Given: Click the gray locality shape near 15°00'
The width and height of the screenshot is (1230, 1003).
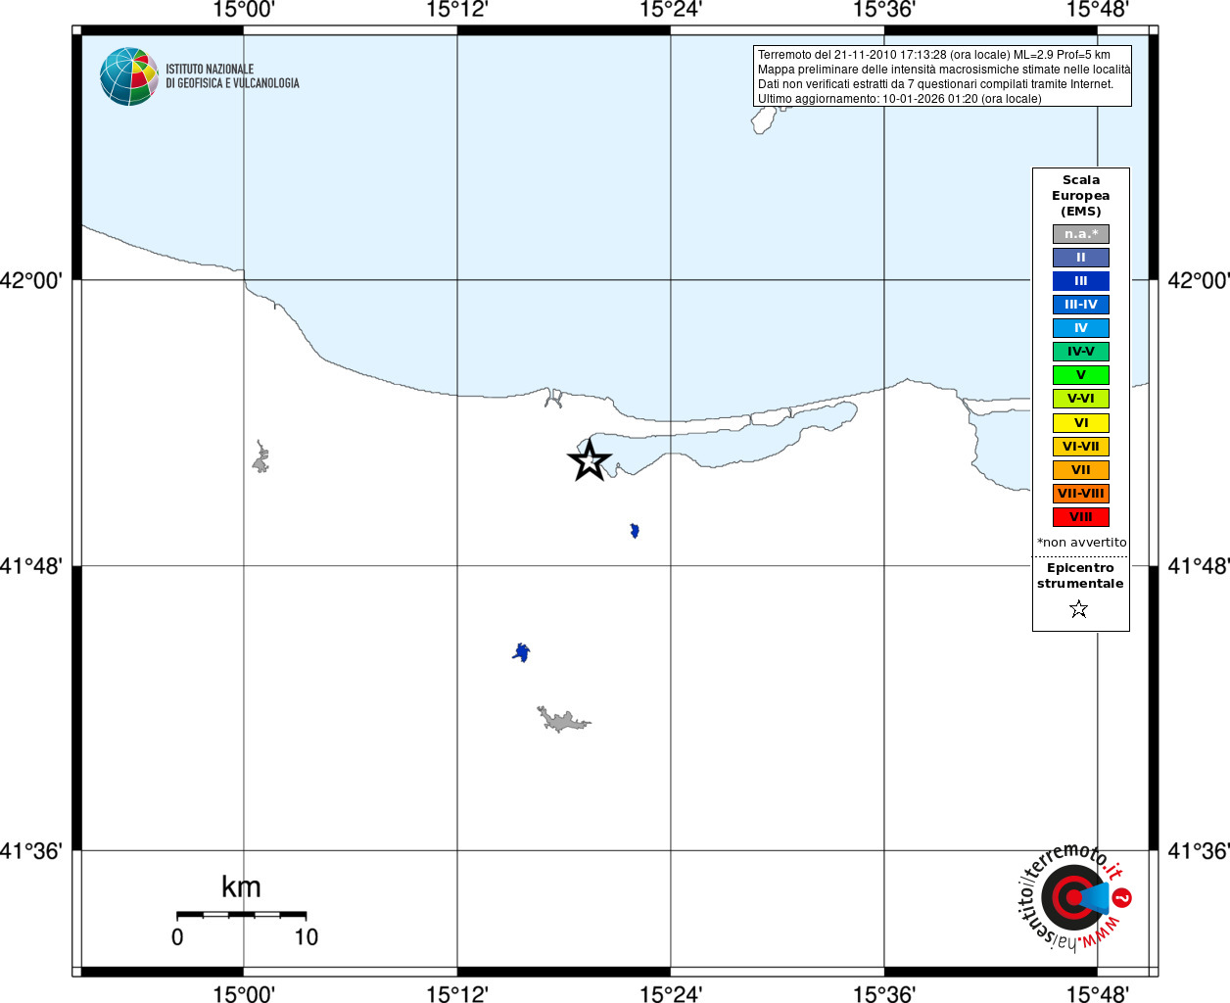Looking at the screenshot, I should pyautogui.click(x=260, y=457).
